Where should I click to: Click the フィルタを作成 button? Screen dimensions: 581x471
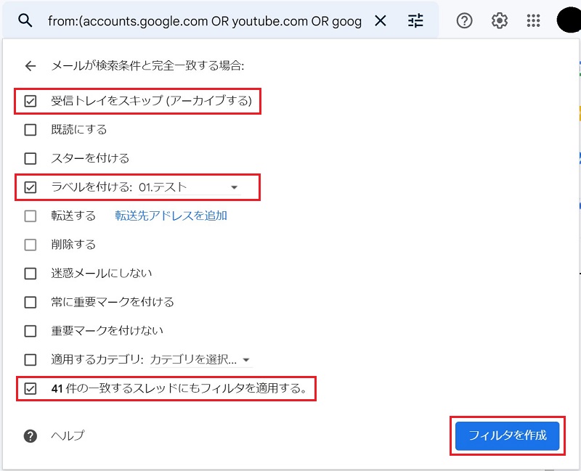point(507,436)
